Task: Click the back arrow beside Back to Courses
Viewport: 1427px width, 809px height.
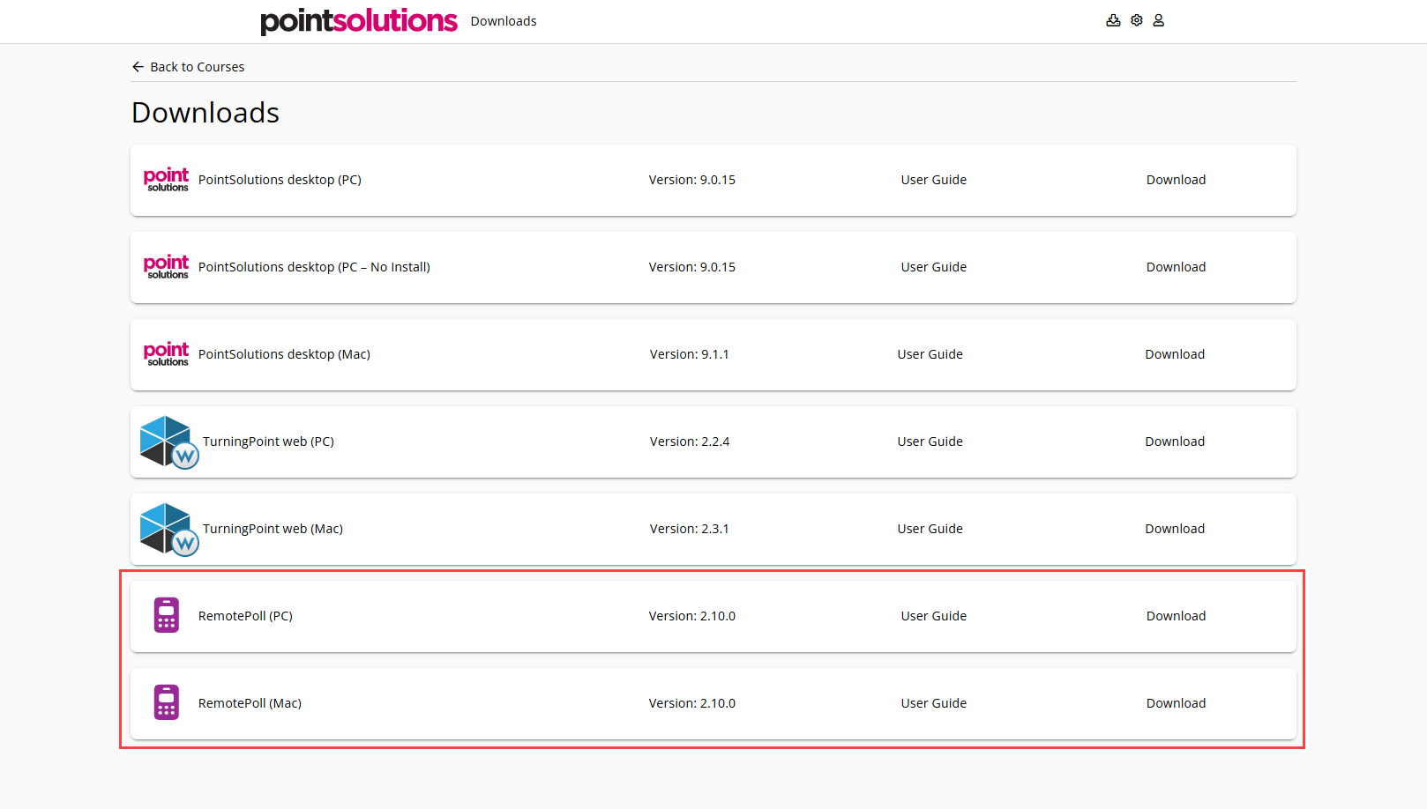Action: pyautogui.click(x=138, y=67)
